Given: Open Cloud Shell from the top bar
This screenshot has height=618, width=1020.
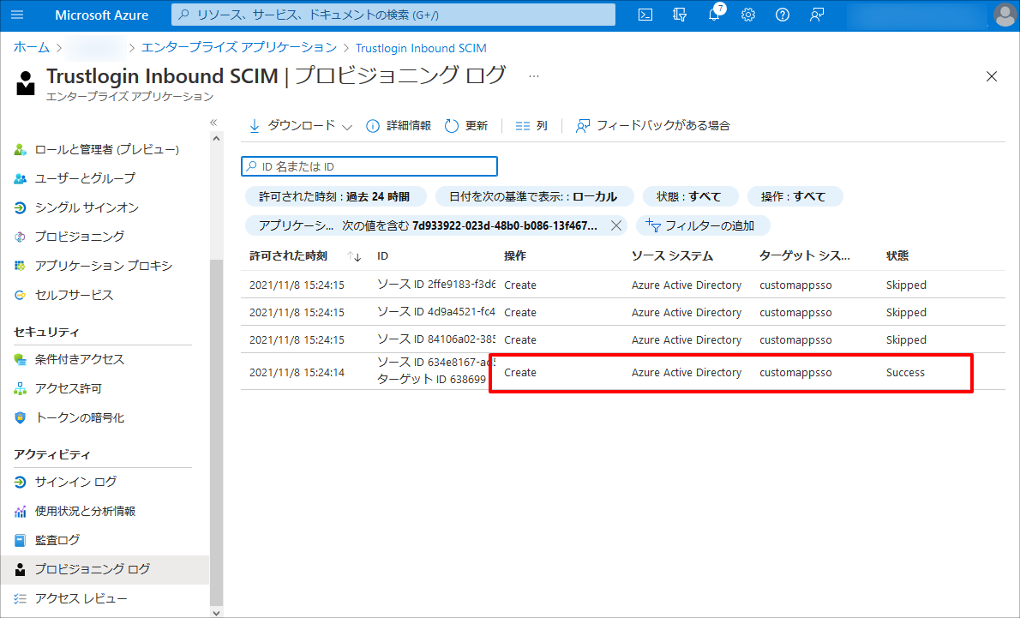Looking at the screenshot, I should [645, 15].
